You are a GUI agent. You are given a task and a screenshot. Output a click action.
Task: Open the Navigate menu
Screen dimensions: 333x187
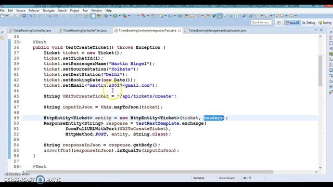tap(48, 10)
